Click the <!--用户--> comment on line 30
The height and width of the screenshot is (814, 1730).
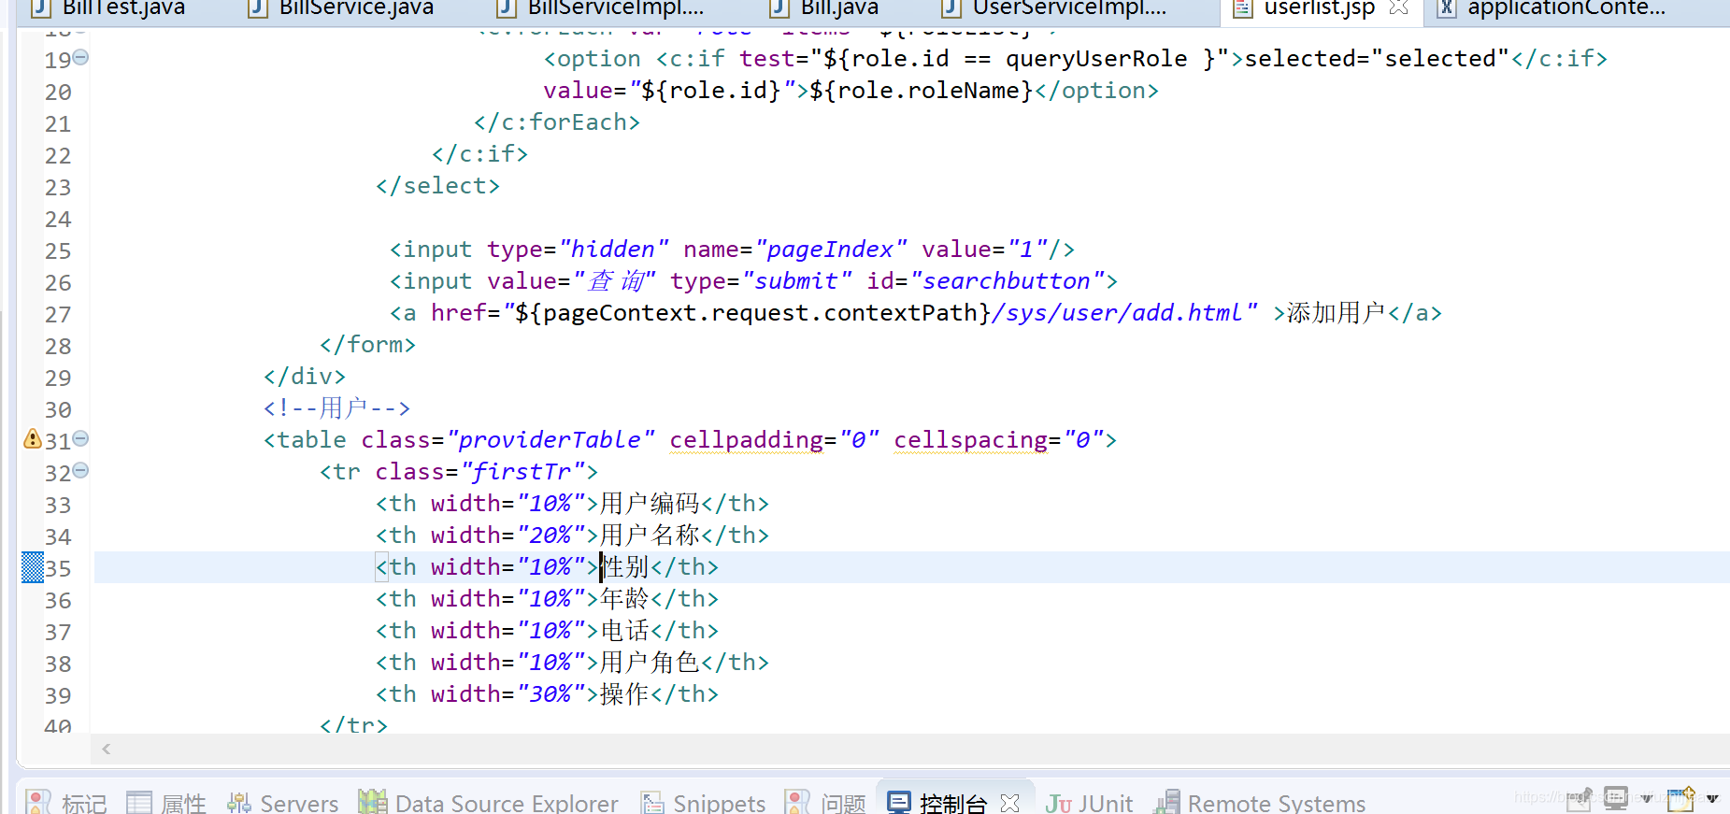(336, 408)
